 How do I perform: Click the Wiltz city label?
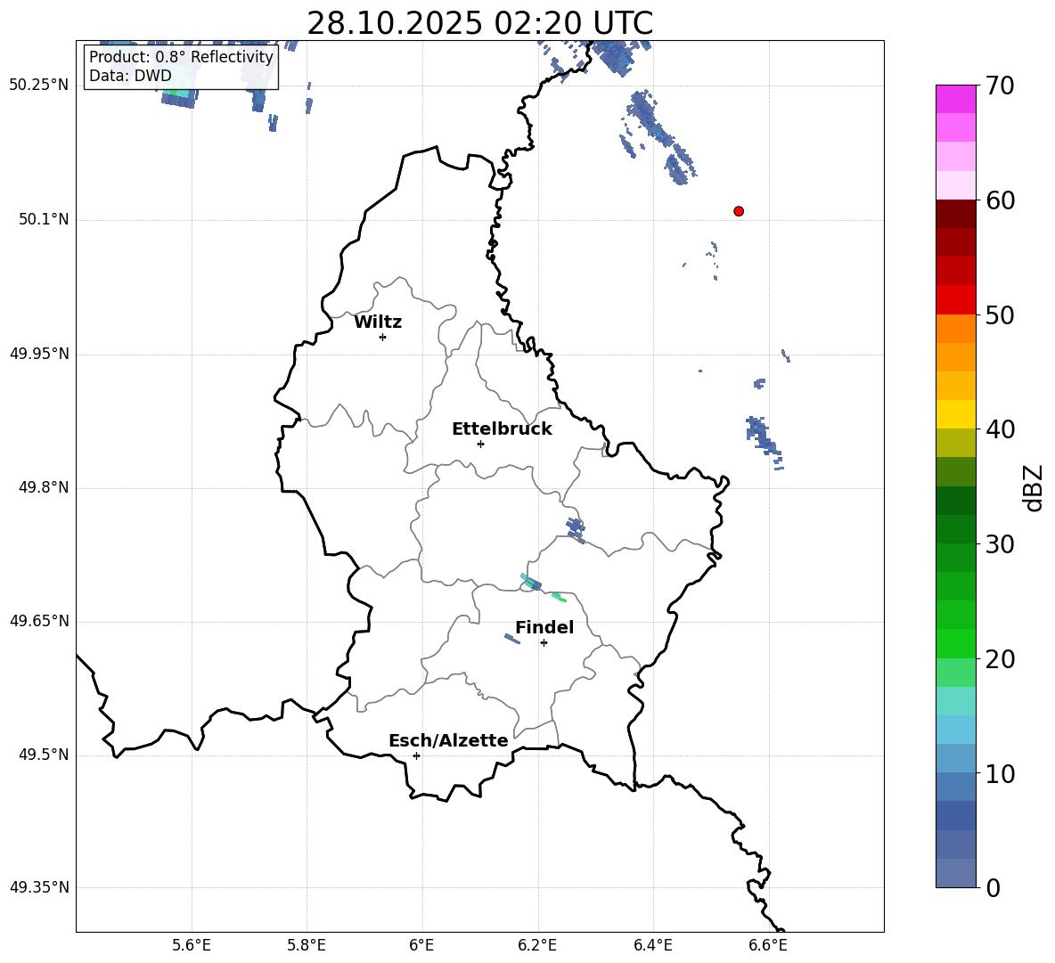tap(378, 322)
